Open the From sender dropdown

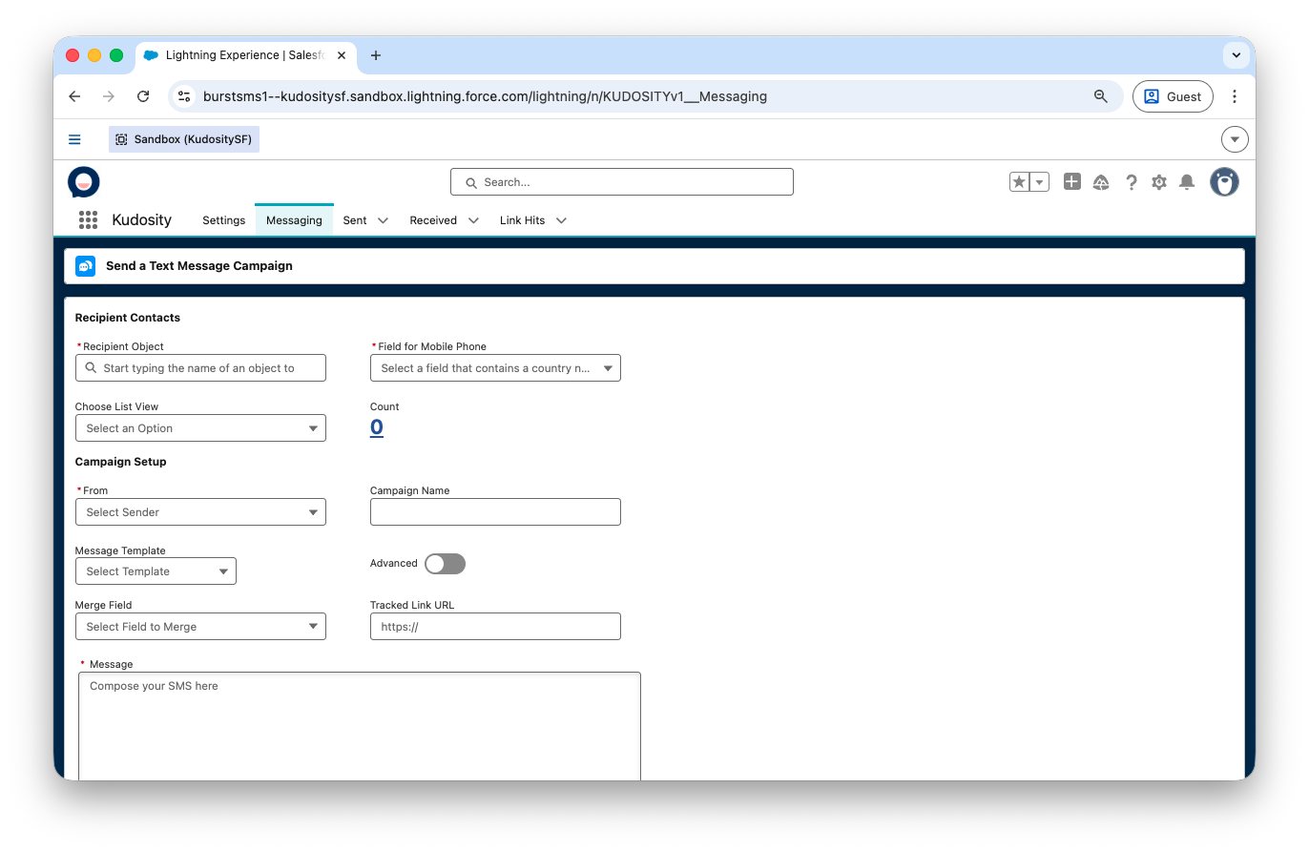[x=200, y=512]
